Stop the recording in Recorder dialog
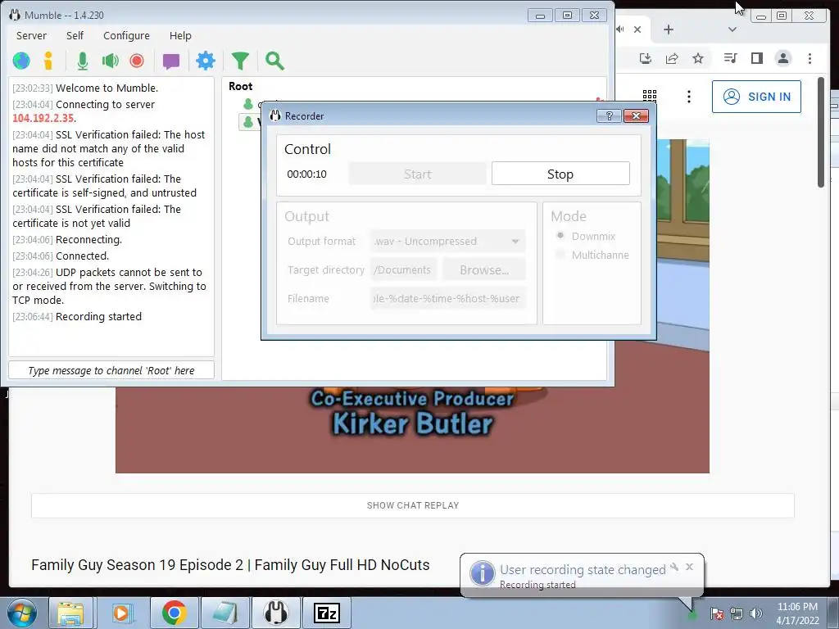 pyautogui.click(x=560, y=174)
